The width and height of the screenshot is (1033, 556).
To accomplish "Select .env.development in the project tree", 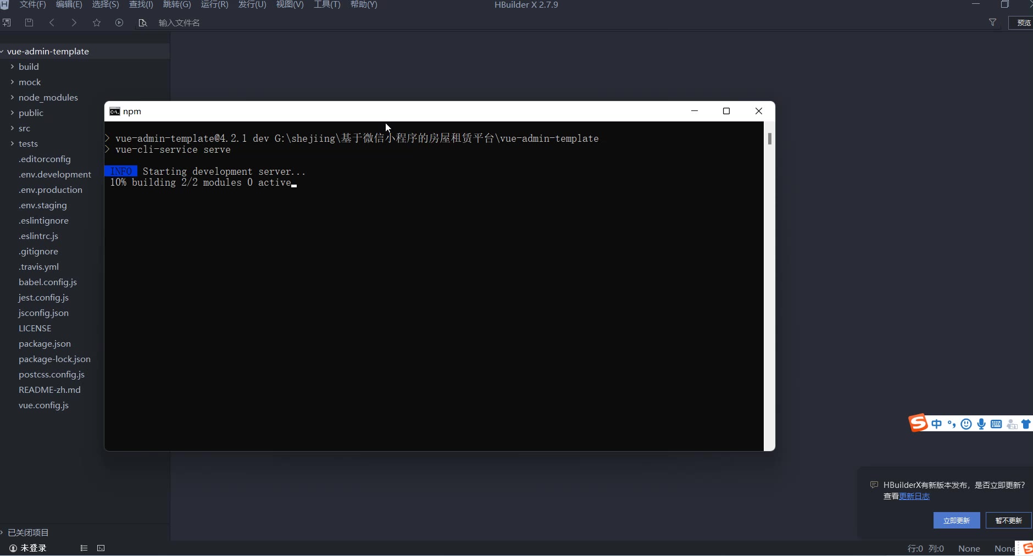I will [55, 175].
